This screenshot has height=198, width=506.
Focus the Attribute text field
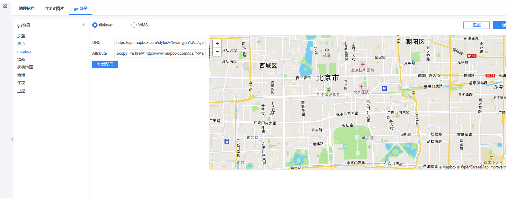tap(160, 53)
